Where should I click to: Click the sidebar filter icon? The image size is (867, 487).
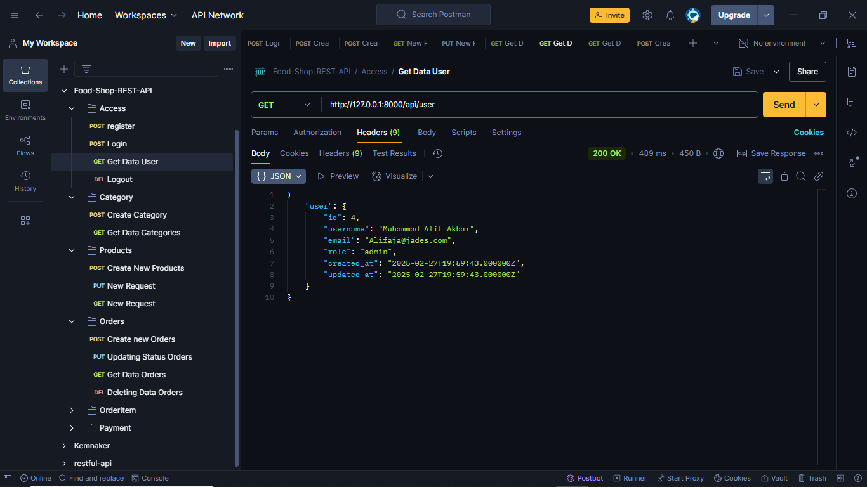(86, 69)
